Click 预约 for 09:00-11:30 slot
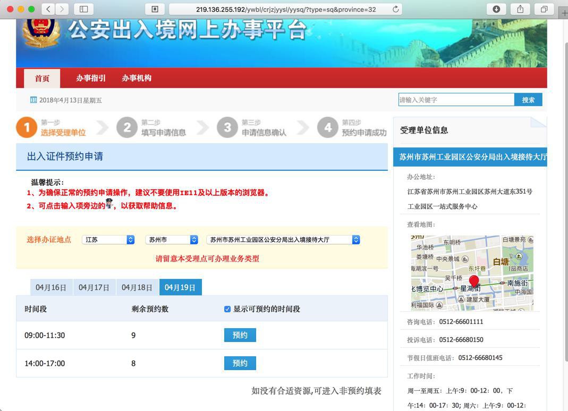Image resolution: width=568 pixels, height=411 pixels. tap(240, 335)
